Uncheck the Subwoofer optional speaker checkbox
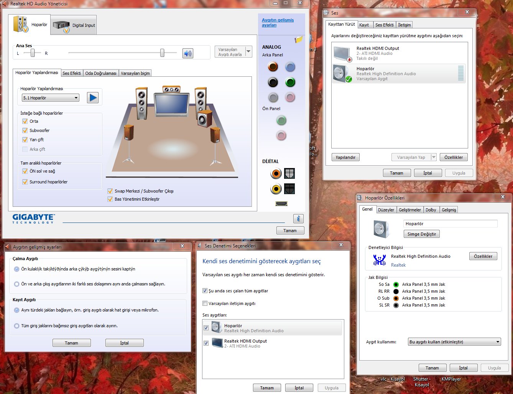This screenshot has width=513, height=394. (x=25, y=130)
